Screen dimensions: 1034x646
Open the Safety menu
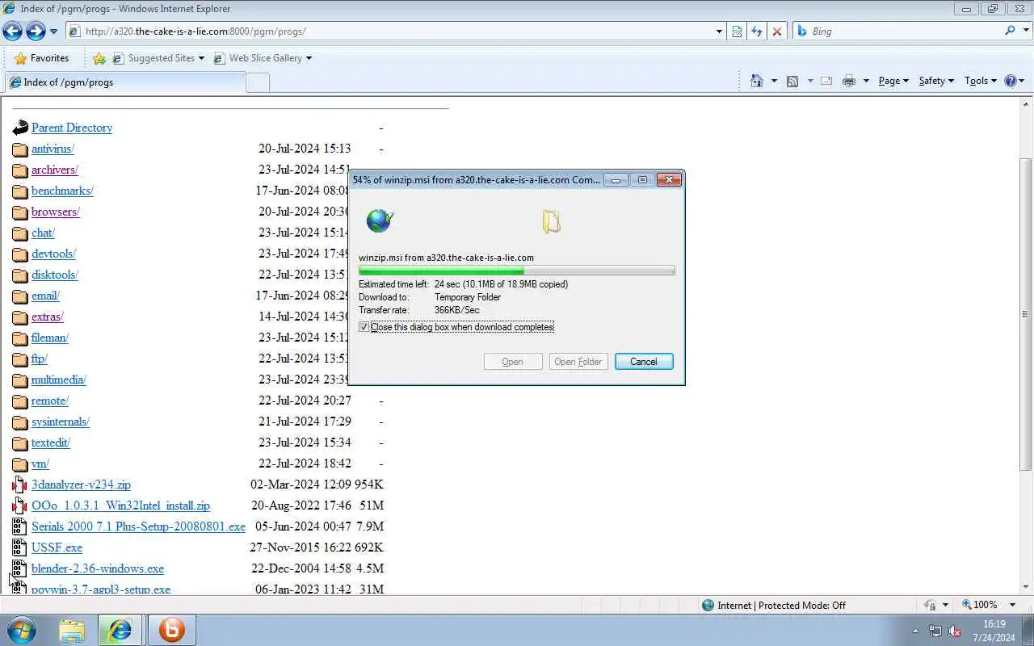(936, 81)
